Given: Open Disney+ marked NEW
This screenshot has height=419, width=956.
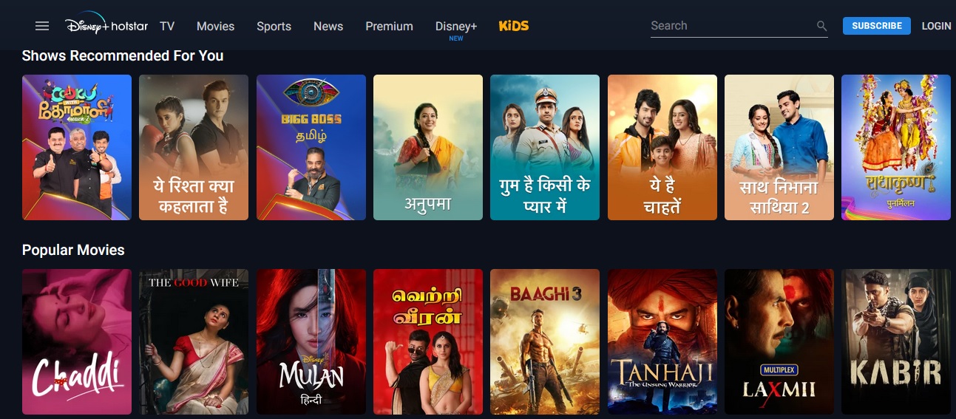Looking at the screenshot, I should [456, 28].
